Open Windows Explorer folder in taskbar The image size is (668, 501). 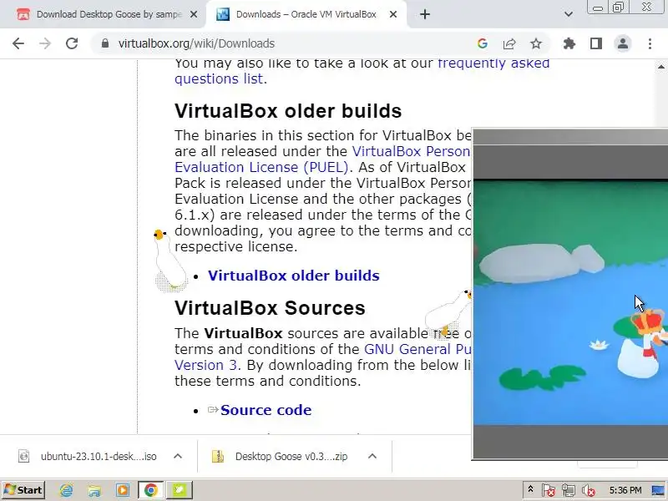[x=94, y=490]
